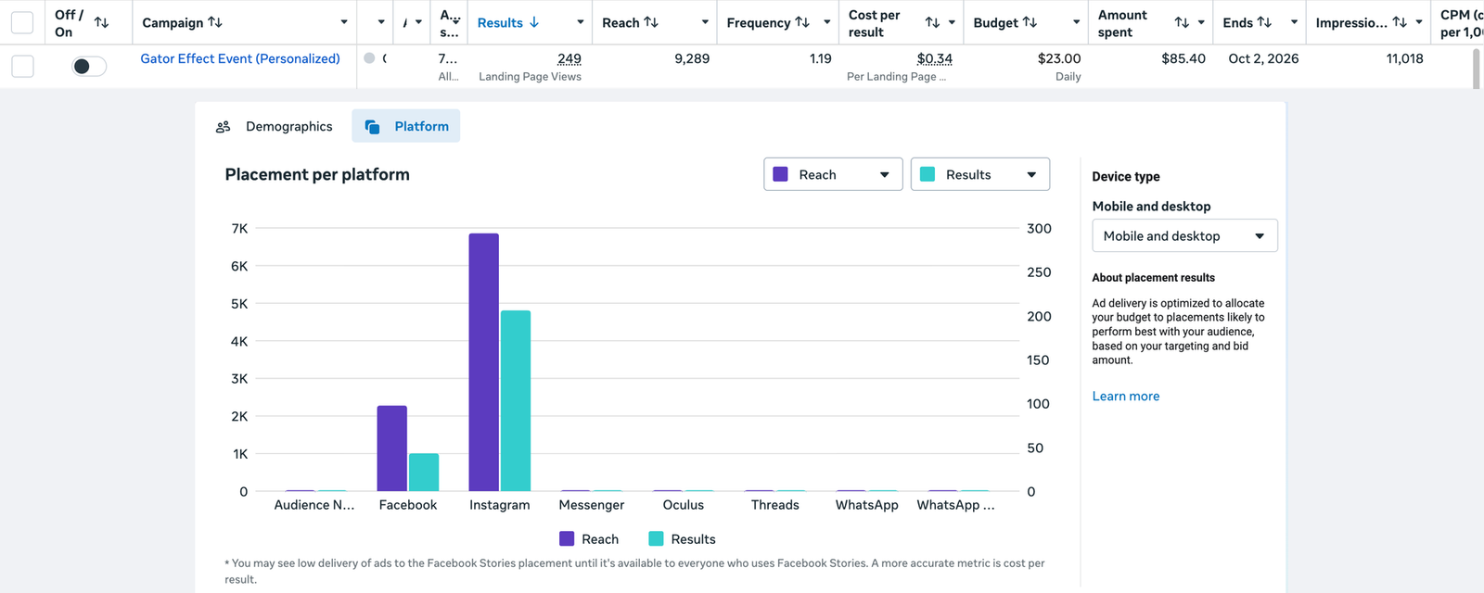Open Gator Effect Event (Personalized) campaign
The width and height of the screenshot is (1484, 593).
click(240, 58)
